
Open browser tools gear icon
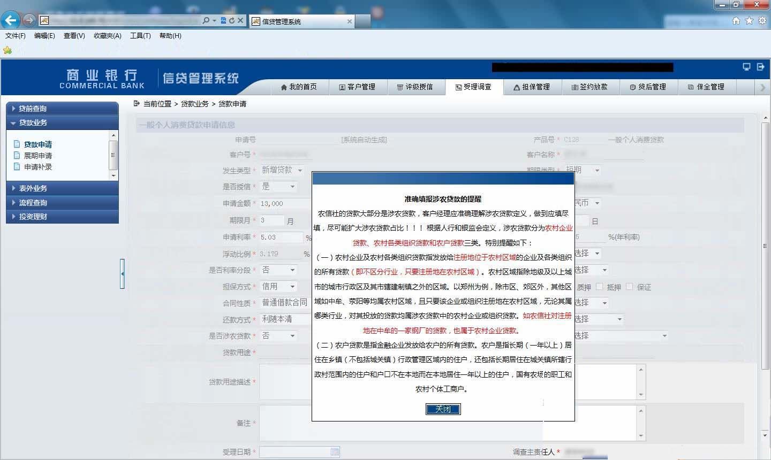(x=762, y=21)
